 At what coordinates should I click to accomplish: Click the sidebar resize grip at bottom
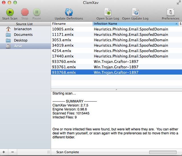[x=48, y=152]
